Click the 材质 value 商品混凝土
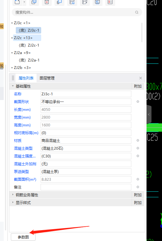The width and height of the screenshot is (162, 241). (86, 140)
